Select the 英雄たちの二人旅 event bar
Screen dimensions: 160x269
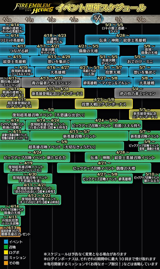(x=89, y=72)
